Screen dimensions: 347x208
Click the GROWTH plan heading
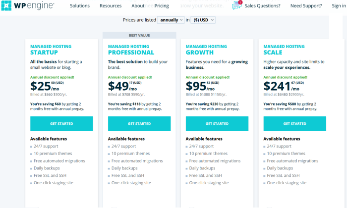[200, 52]
